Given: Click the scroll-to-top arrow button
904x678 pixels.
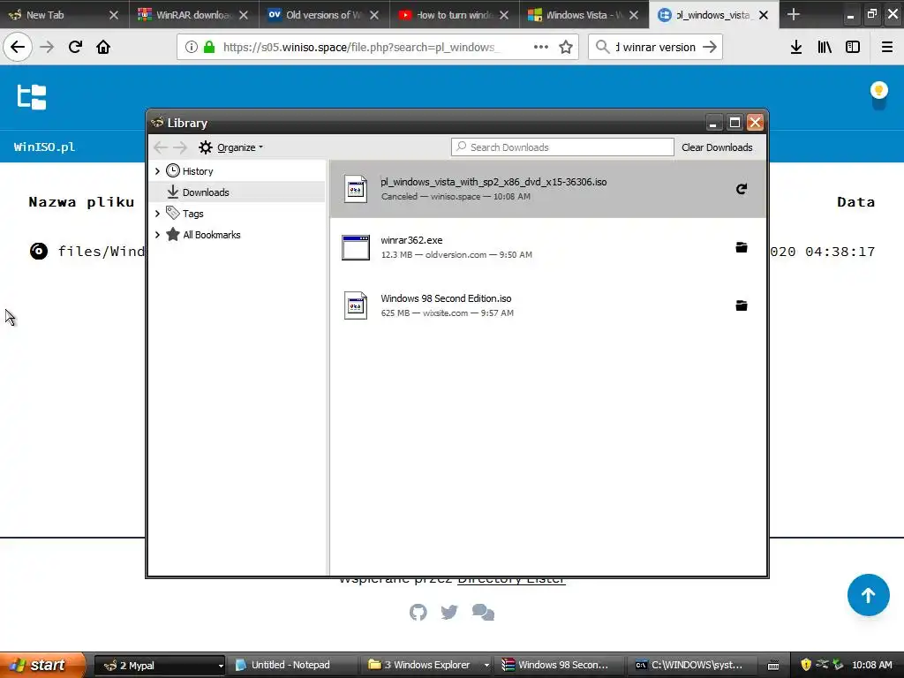Looking at the screenshot, I should point(869,595).
